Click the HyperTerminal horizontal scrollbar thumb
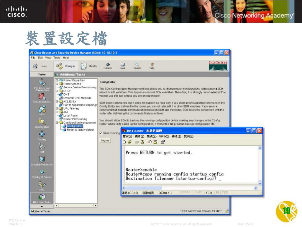The height and width of the screenshot is (227, 302). tap(144, 188)
